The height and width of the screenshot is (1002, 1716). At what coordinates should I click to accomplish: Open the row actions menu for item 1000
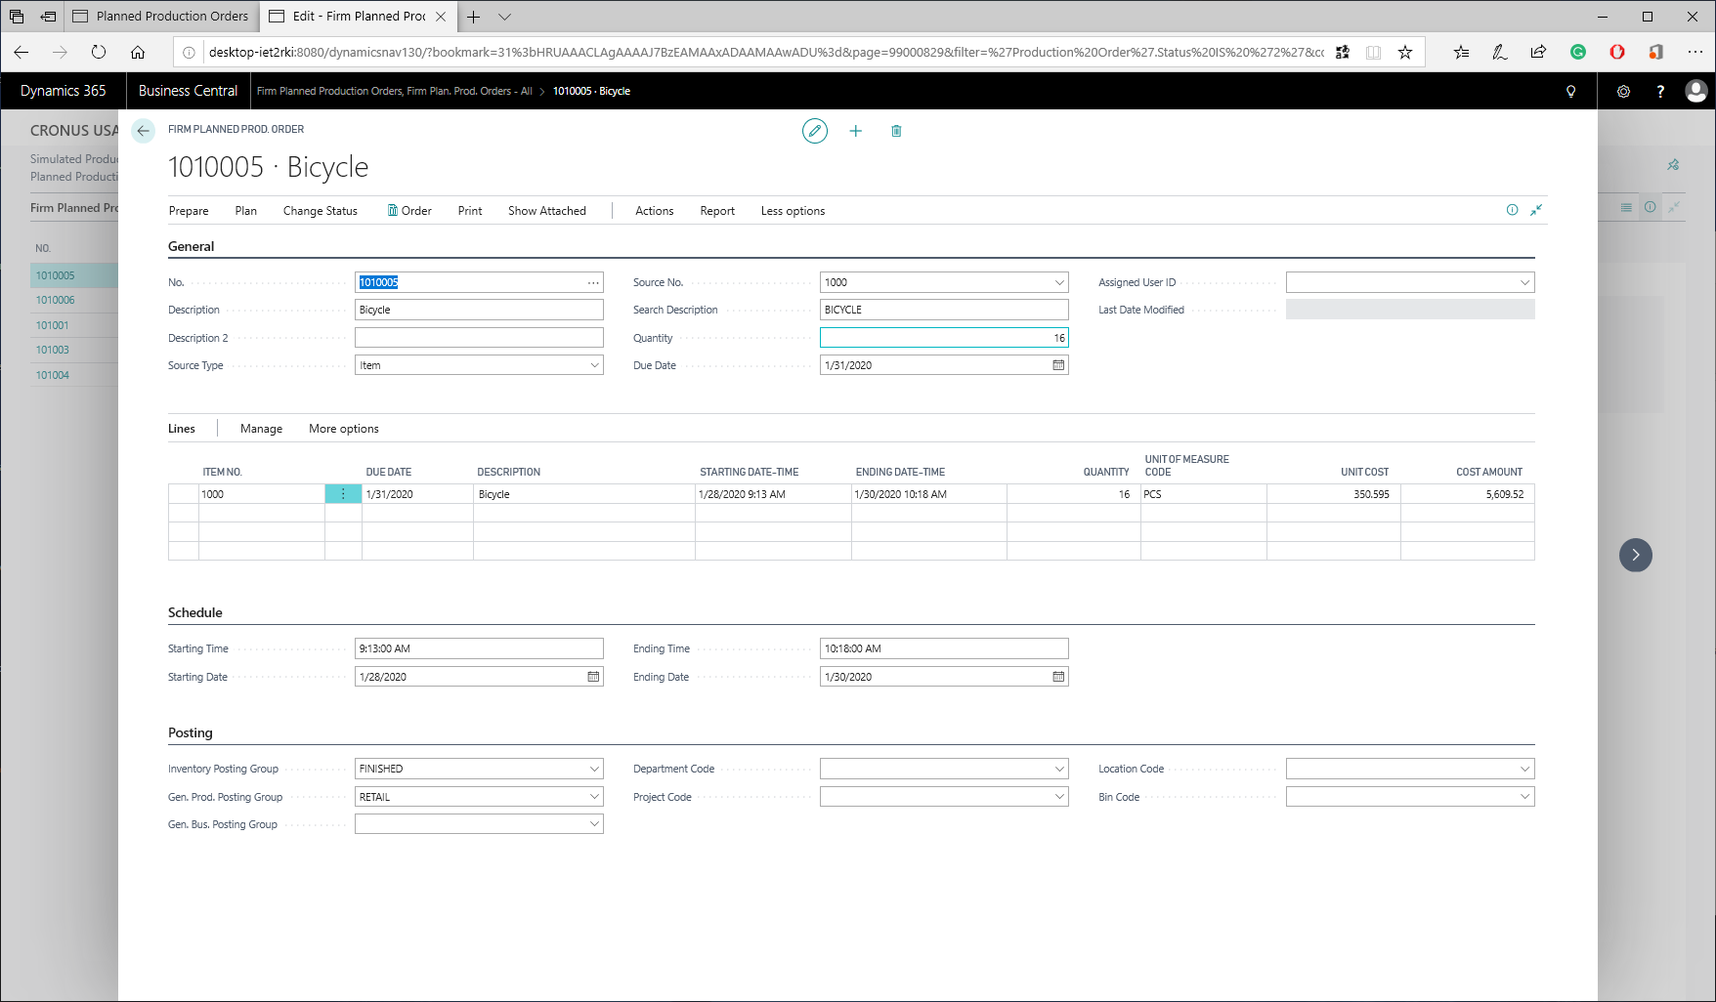343,494
